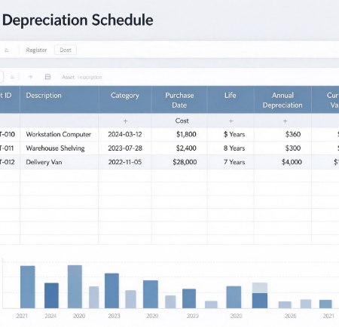The image size is (339, 327).
Task: Select the Delivery Van row description
Action: (44, 162)
